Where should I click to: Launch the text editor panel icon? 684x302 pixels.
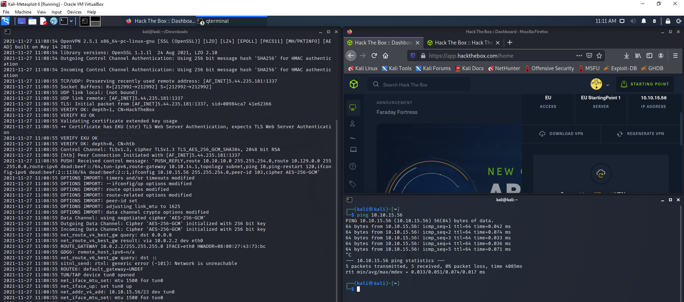tap(43, 21)
